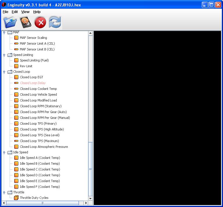Collapse the MAF category node
Viewport: 223px width, 207px height.
[4, 32]
